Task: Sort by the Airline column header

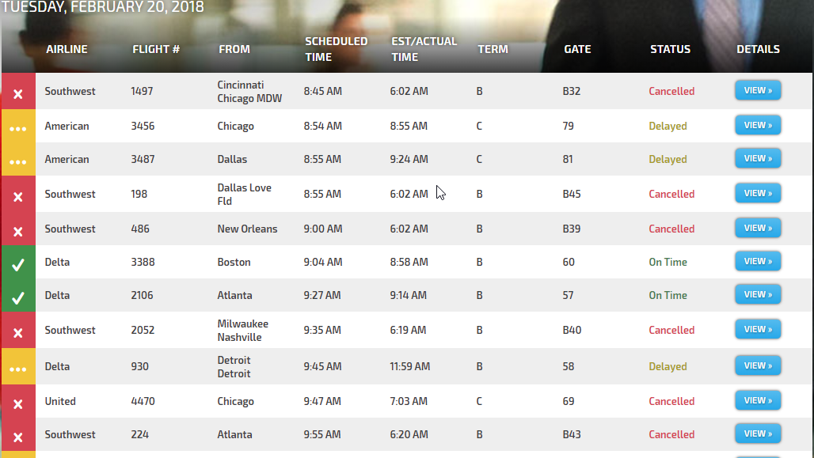Action: point(67,49)
